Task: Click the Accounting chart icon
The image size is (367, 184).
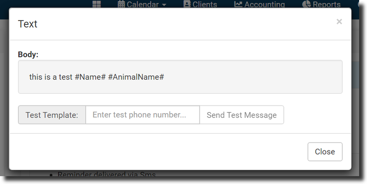Action: [x=238, y=4]
